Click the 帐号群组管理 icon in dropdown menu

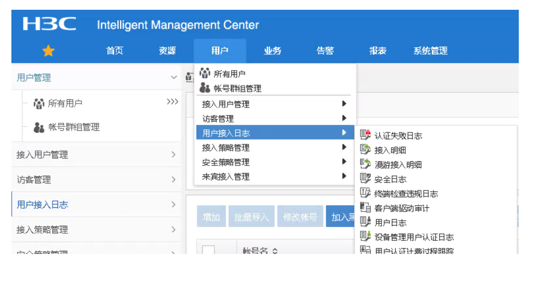(x=205, y=88)
